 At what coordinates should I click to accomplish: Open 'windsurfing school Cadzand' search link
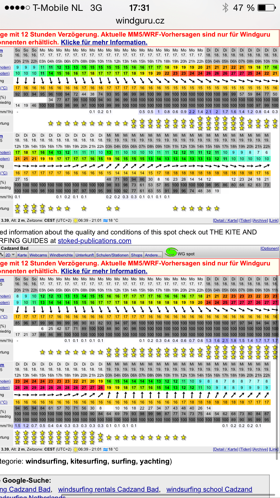pyautogui.click(x=209, y=489)
